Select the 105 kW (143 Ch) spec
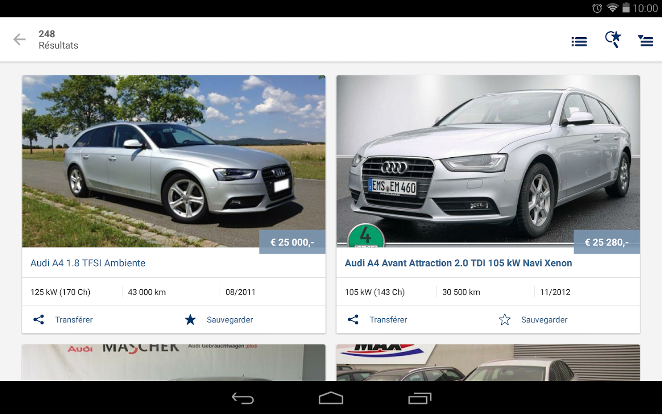 (x=375, y=292)
